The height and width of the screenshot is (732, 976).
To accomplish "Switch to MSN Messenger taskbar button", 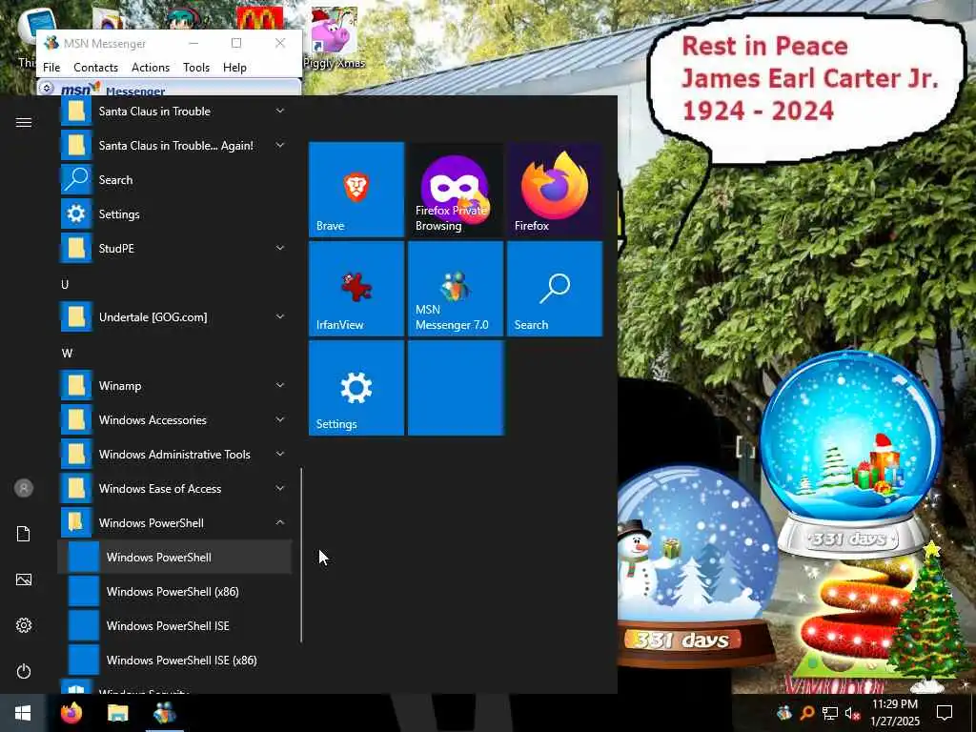I will click(165, 713).
